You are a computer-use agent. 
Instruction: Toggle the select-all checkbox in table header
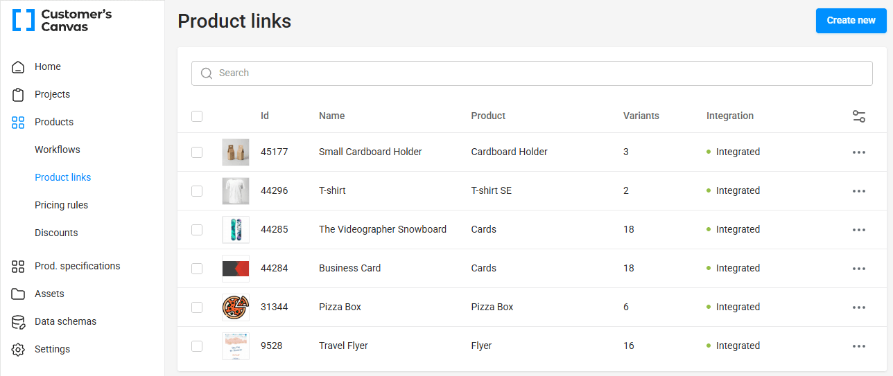(x=197, y=116)
